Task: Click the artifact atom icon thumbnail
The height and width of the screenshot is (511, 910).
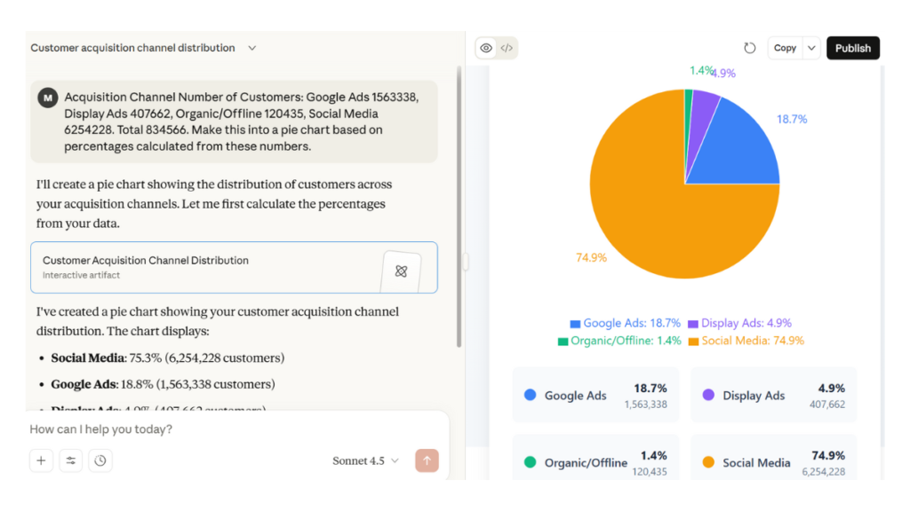Action: [x=400, y=271]
